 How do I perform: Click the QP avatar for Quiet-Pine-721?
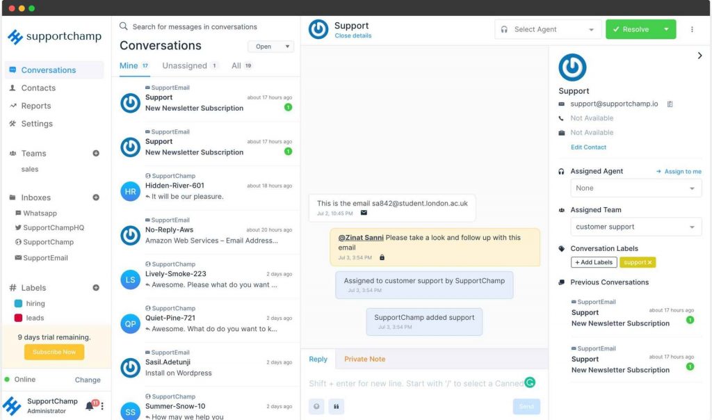coord(130,324)
